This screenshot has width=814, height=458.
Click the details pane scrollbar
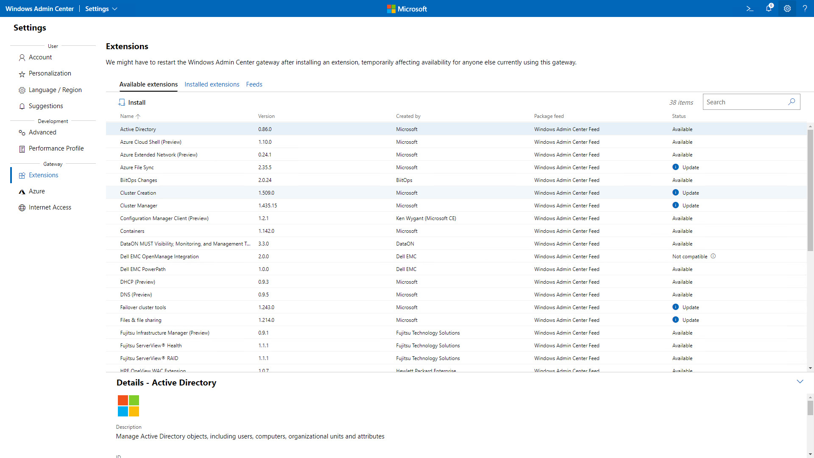click(810, 408)
